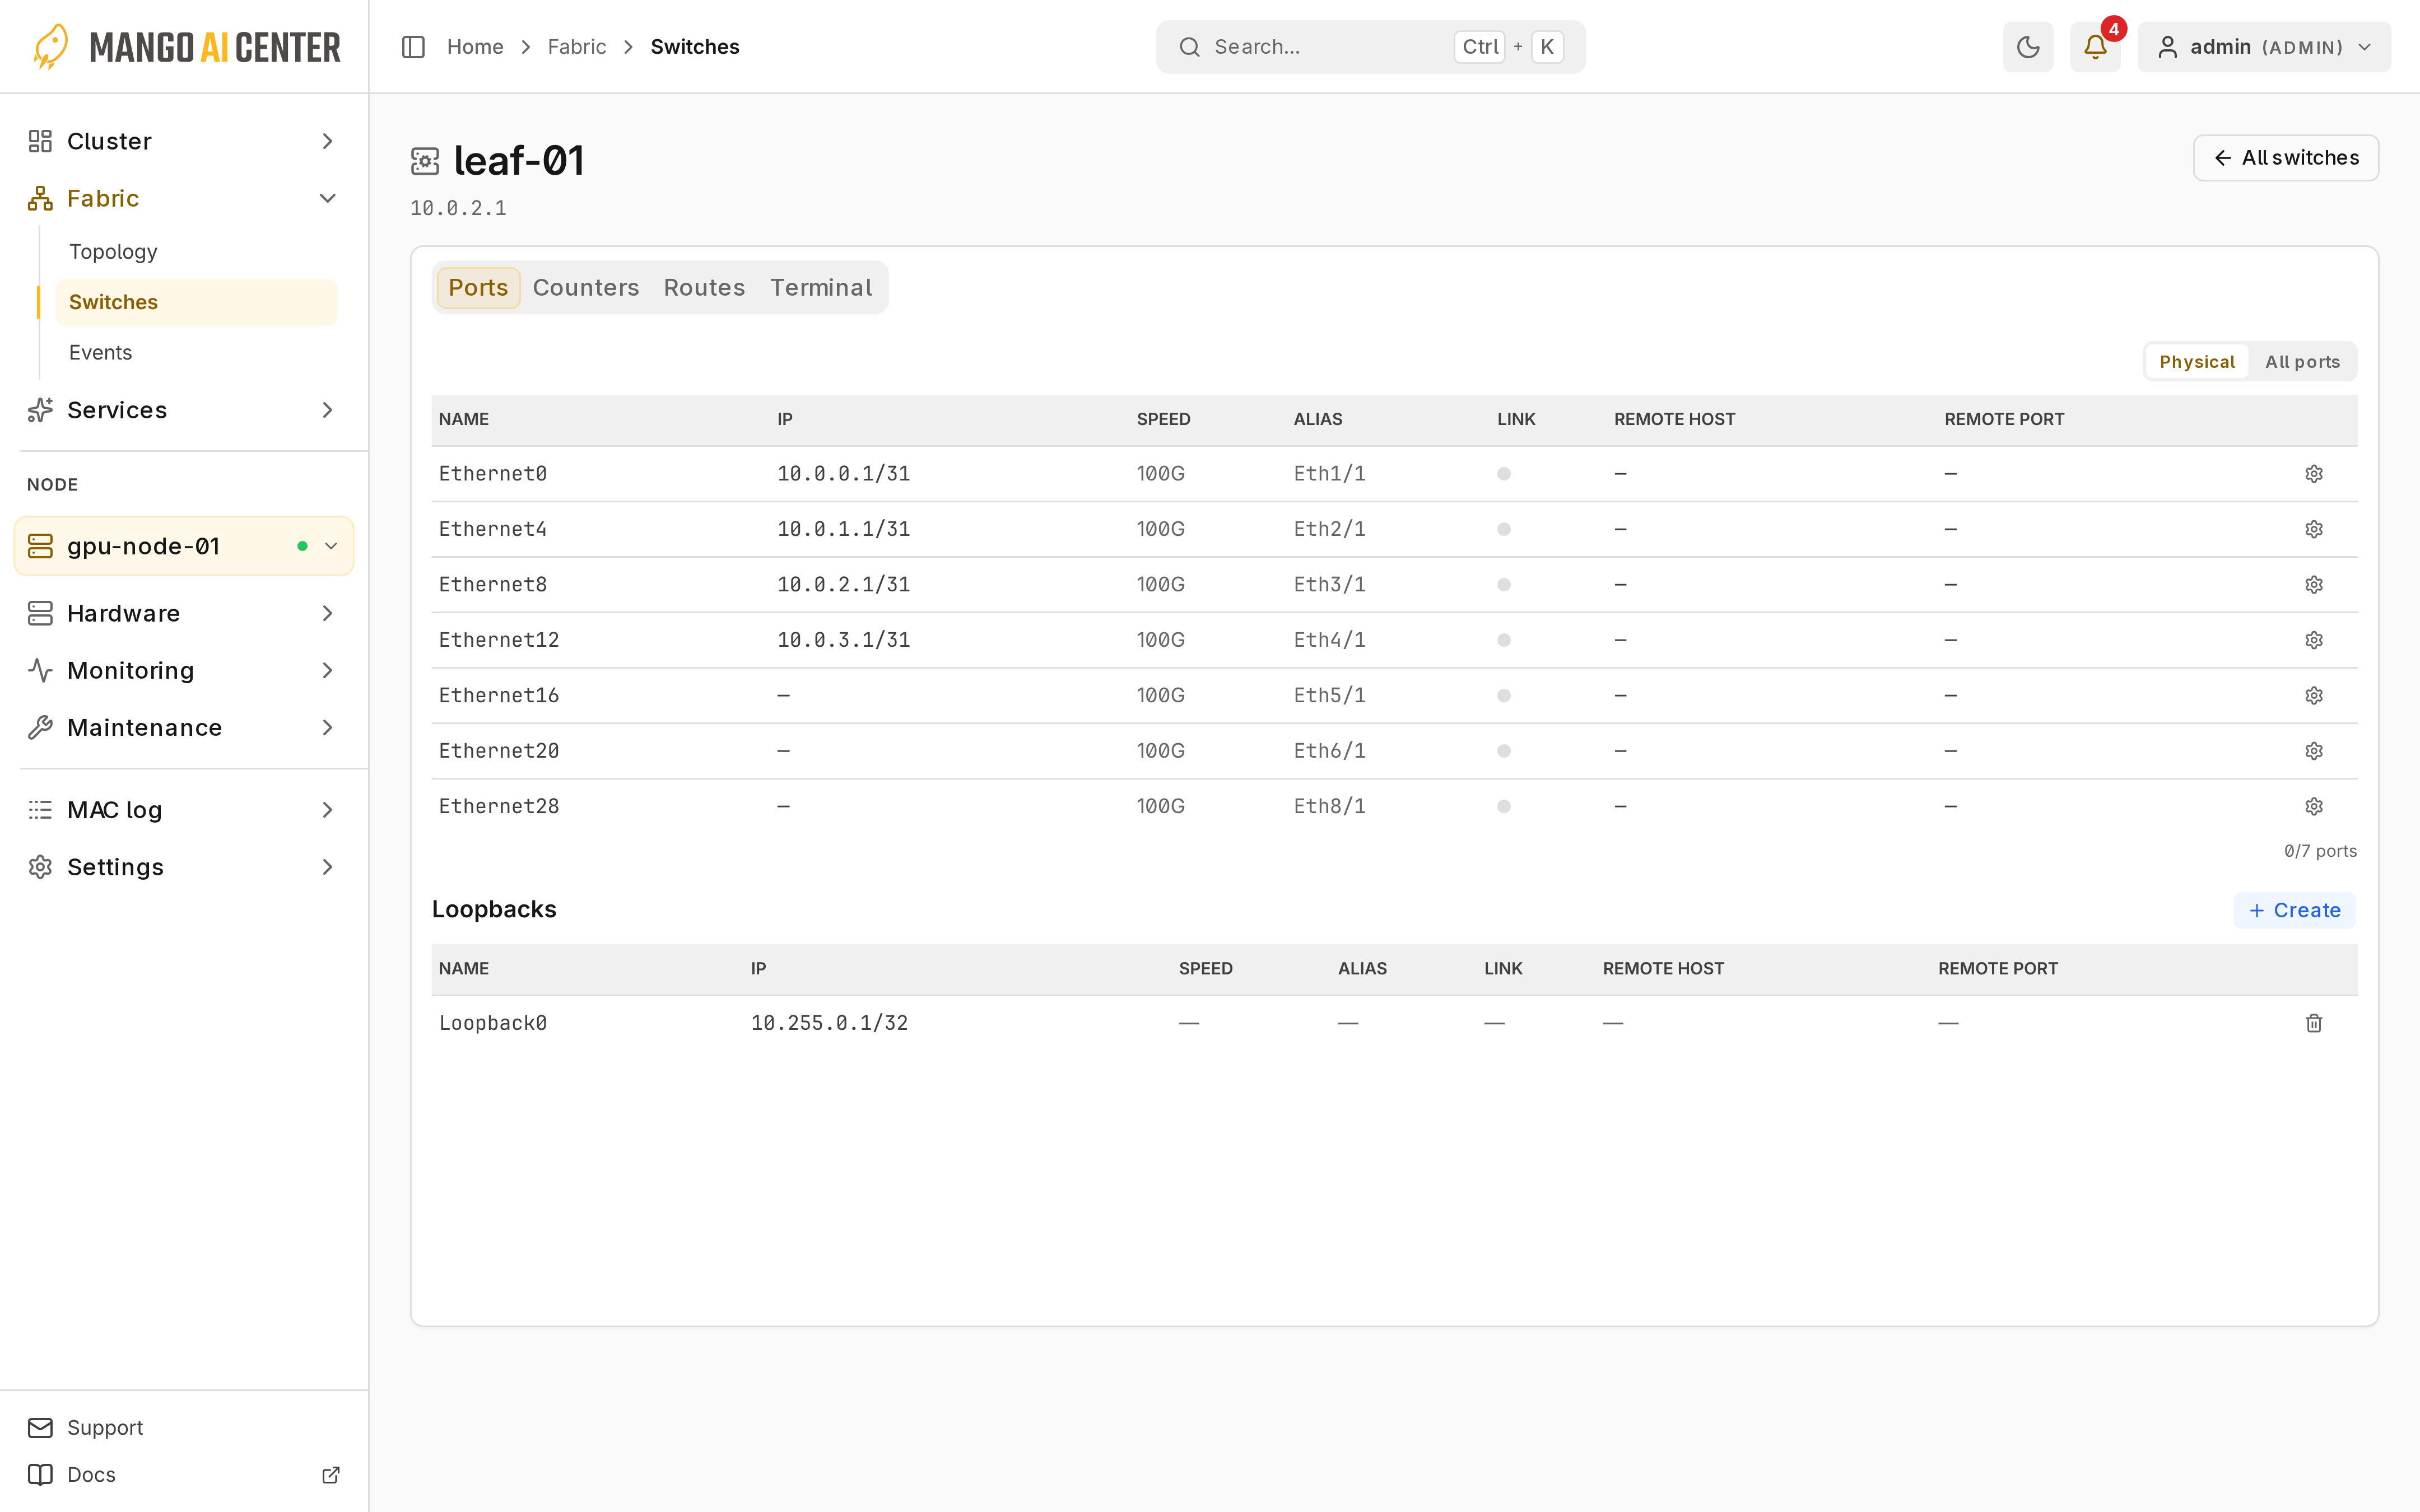The width and height of the screenshot is (2420, 1512).
Task: Go to Fabric breadcrumb
Action: (x=577, y=47)
